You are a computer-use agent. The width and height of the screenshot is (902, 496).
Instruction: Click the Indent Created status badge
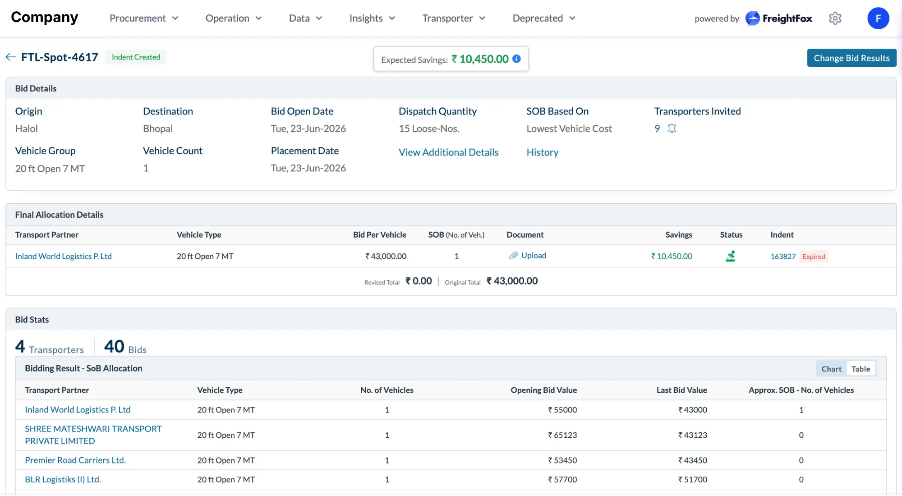[x=136, y=57]
